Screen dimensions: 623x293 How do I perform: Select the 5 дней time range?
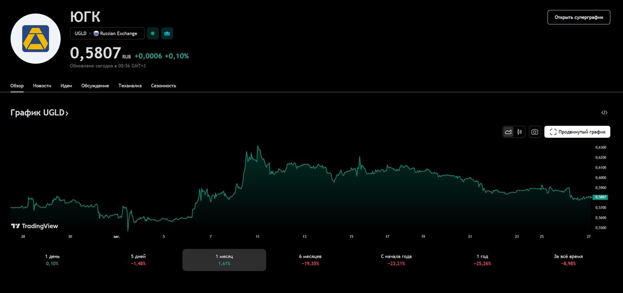point(139,260)
